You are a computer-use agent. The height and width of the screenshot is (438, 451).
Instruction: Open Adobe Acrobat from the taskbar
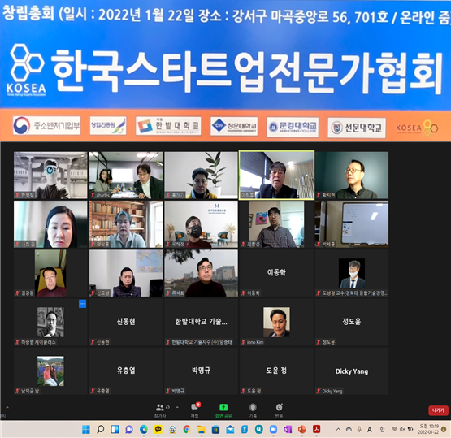click(x=317, y=430)
